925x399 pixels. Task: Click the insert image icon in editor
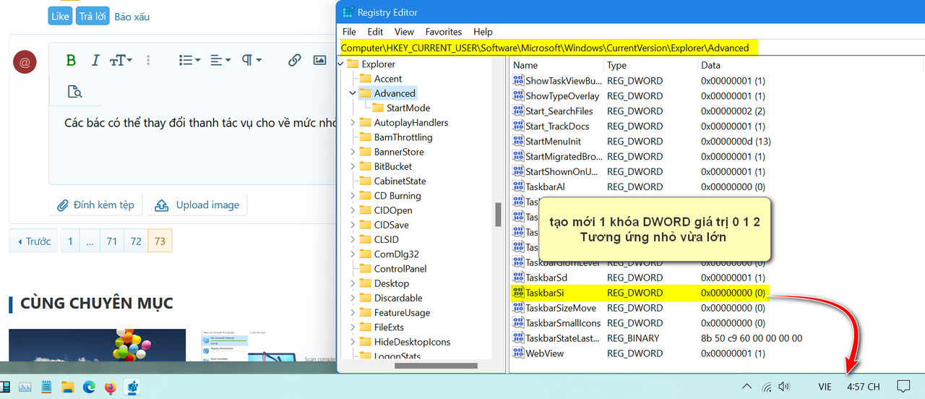click(319, 61)
